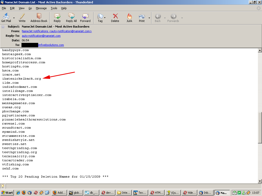Click the Reply-To auto-notification@namejet.com link
The image size is (262, 196).
[x=41, y=36]
